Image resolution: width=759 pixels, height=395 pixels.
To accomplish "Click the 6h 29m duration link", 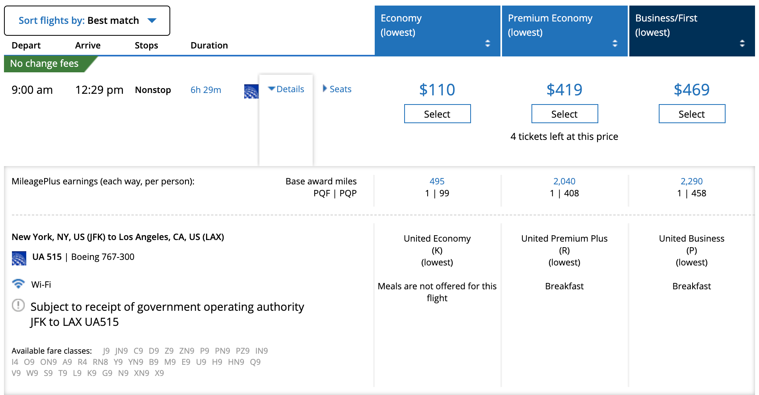I will pos(206,90).
